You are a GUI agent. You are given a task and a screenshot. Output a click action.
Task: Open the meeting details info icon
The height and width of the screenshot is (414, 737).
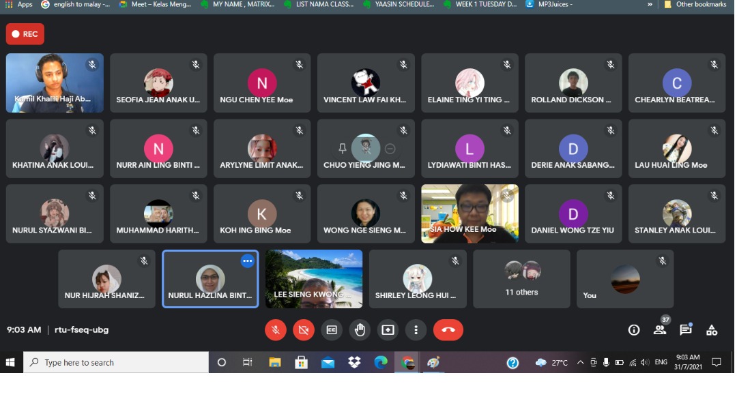coord(634,330)
